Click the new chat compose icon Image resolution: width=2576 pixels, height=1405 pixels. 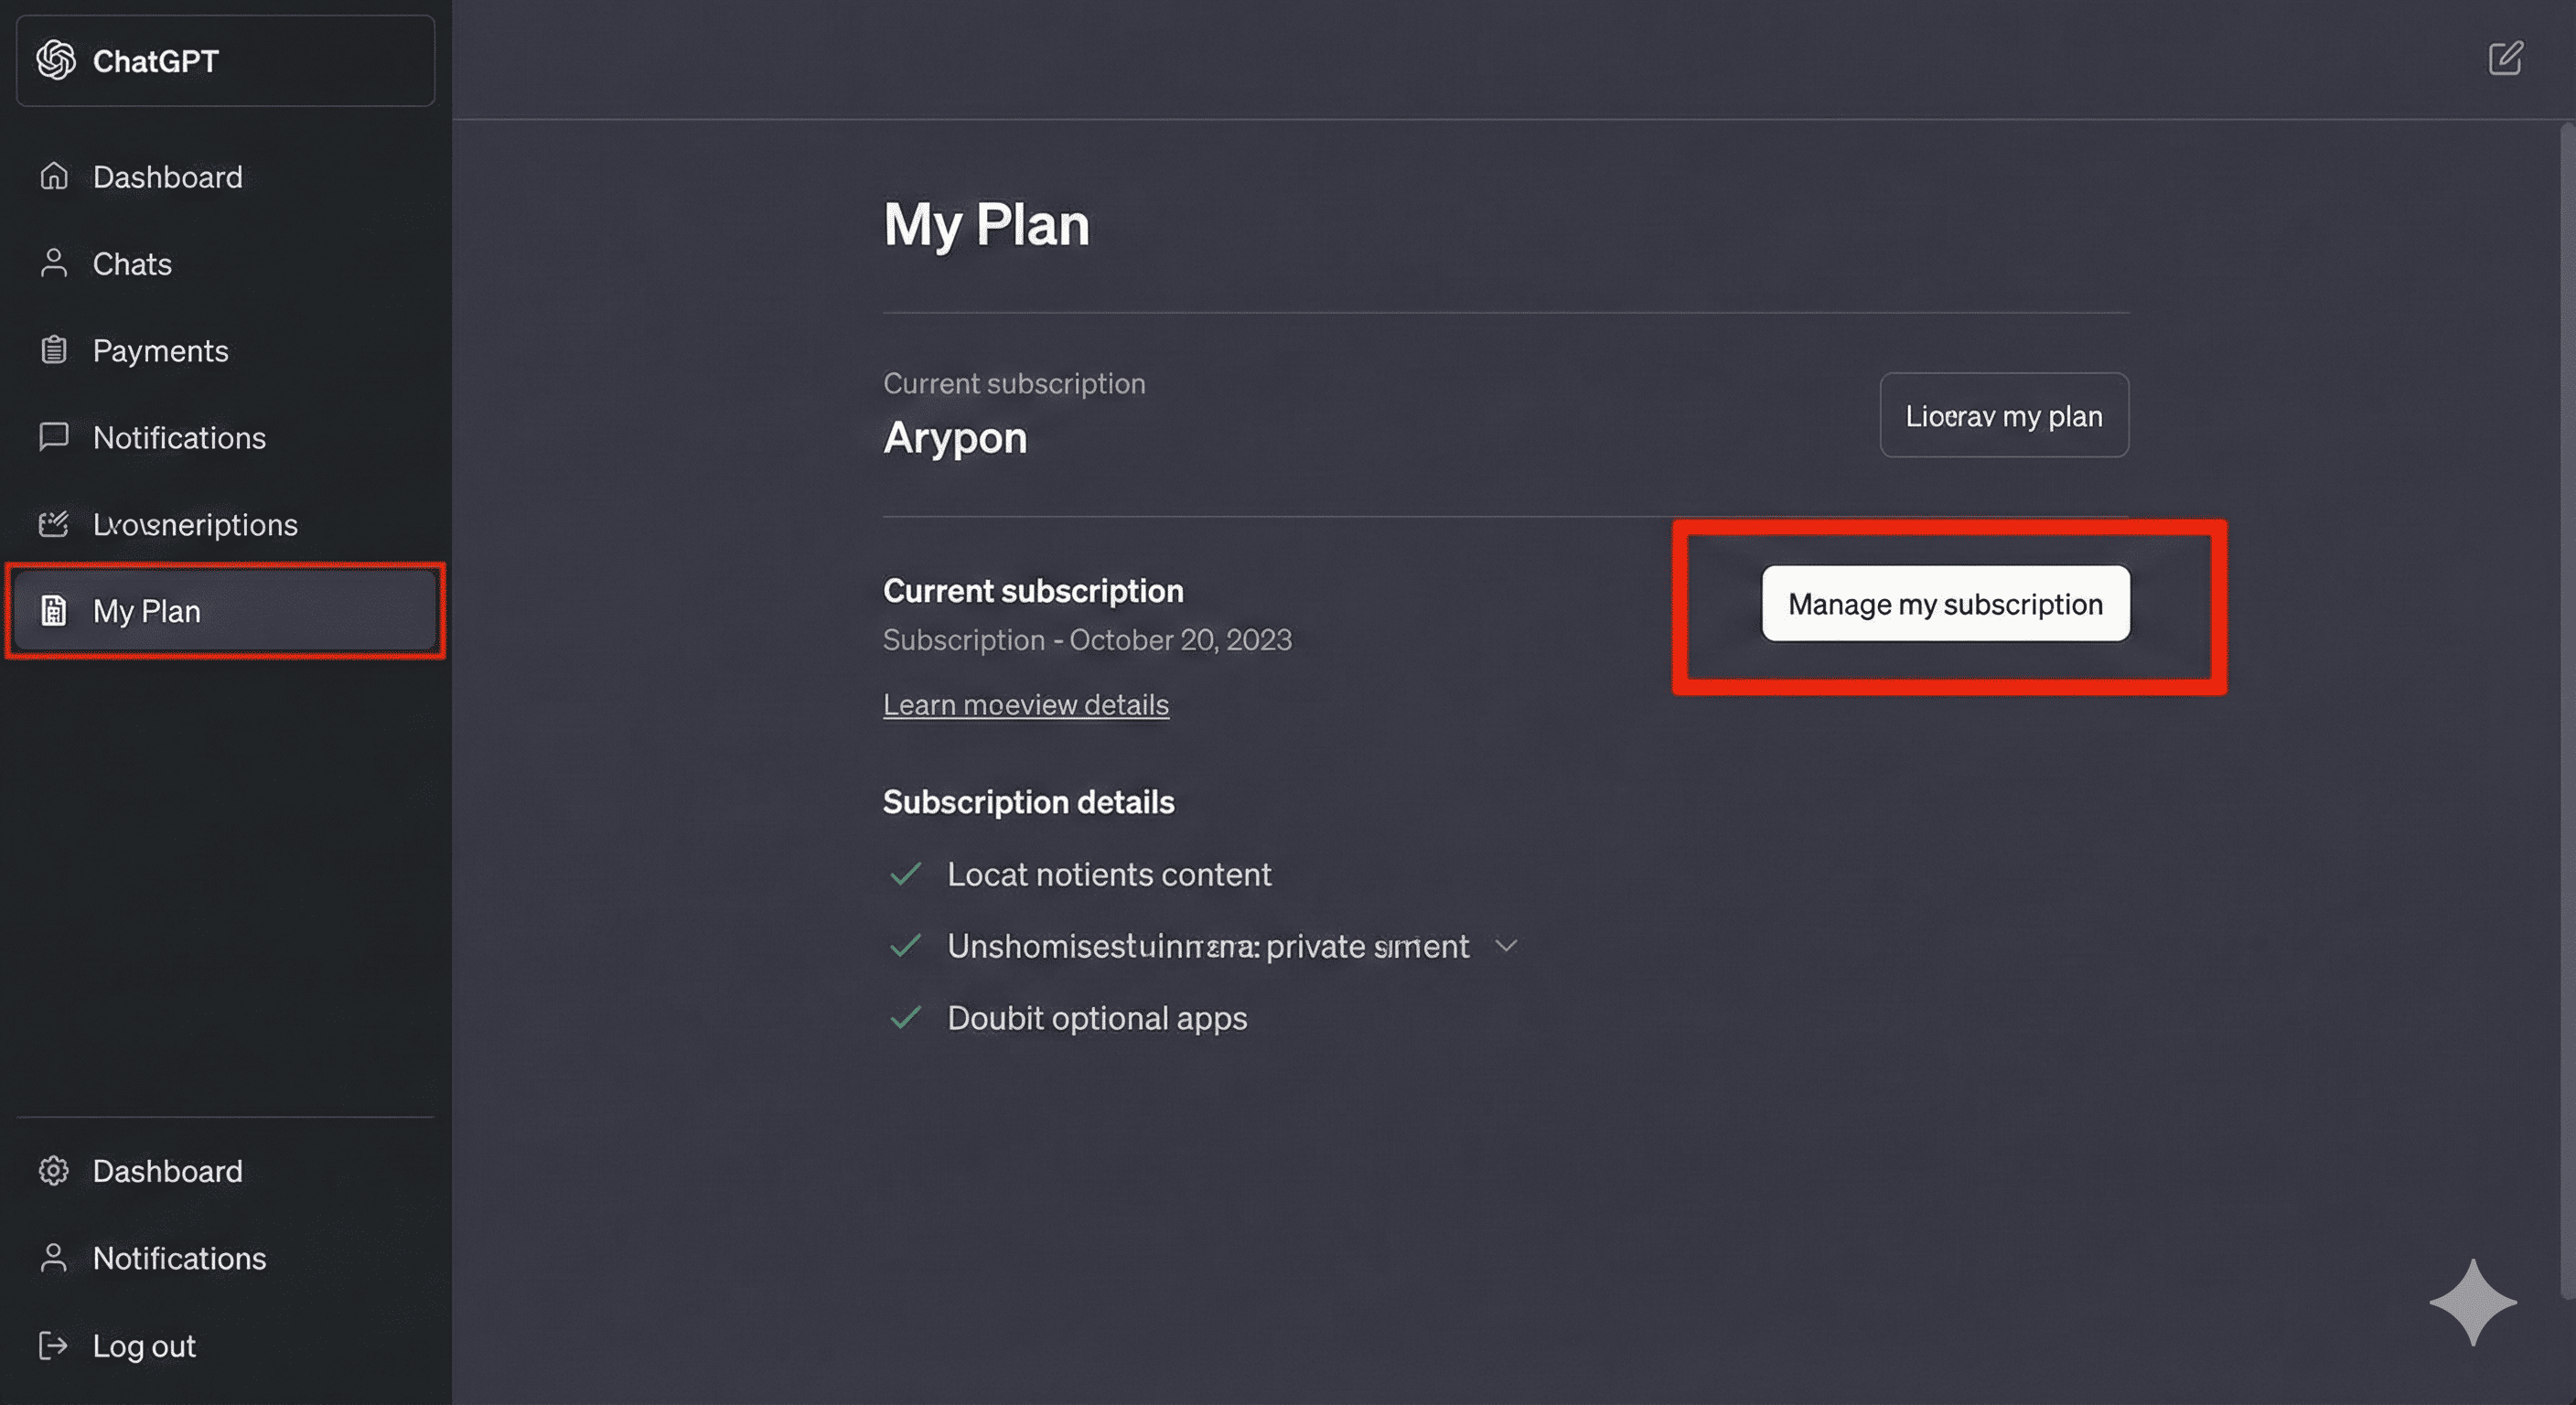pyautogui.click(x=2505, y=58)
